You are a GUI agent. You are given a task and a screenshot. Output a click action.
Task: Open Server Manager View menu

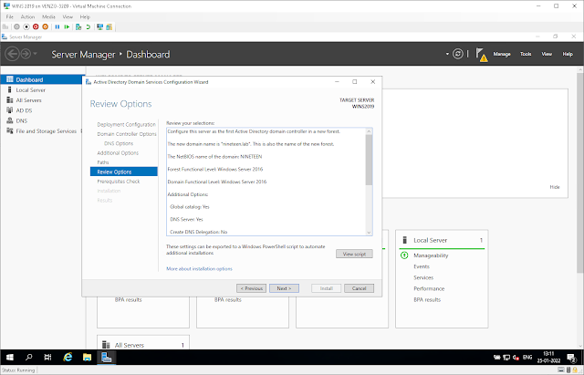[547, 54]
